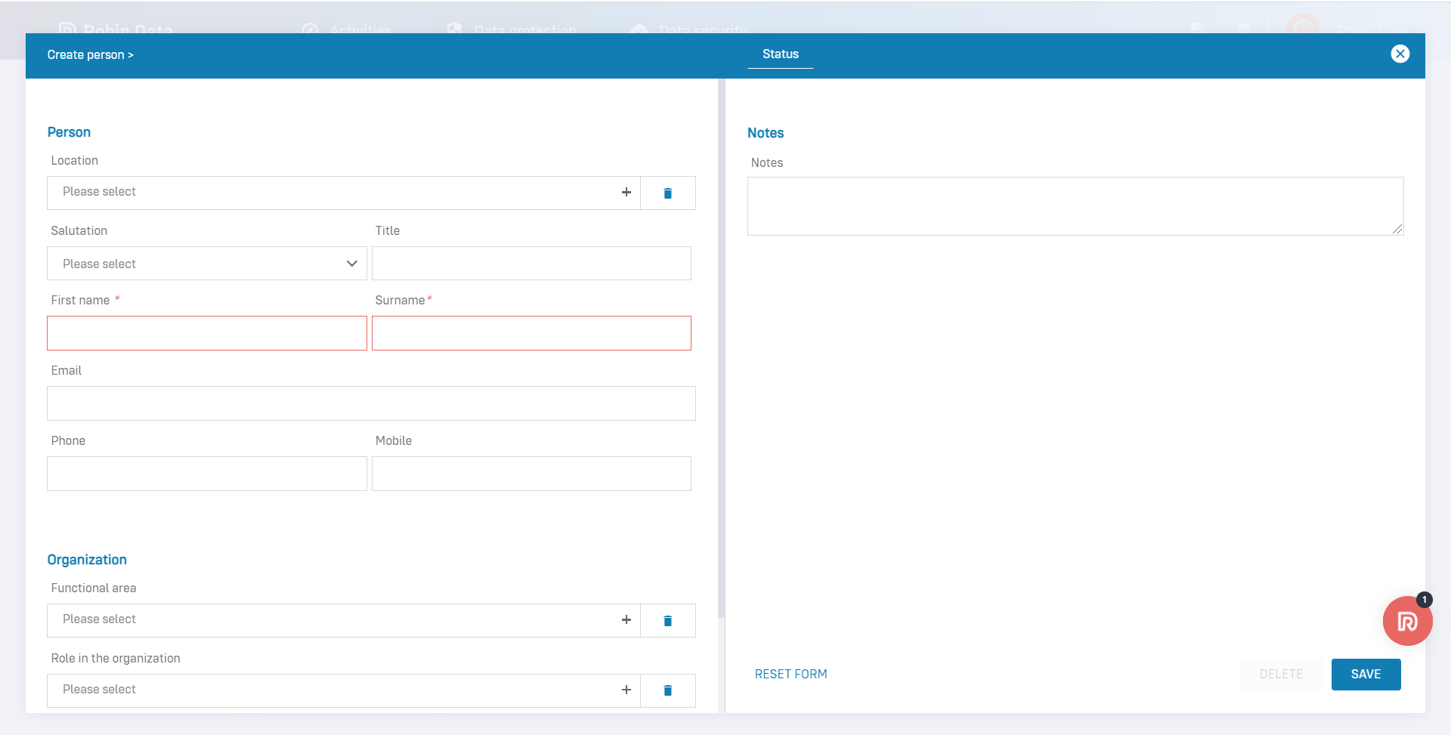1451x735 pixels.
Task: Click the plus icon in Location field
Action: click(x=626, y=193)
